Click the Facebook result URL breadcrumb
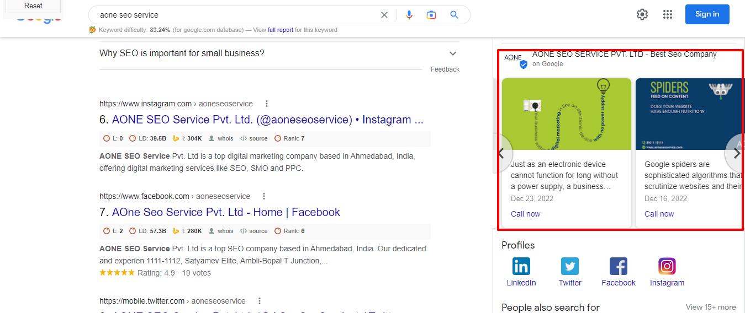The width and height of the screenshot is (745, 313). [175, 196]
